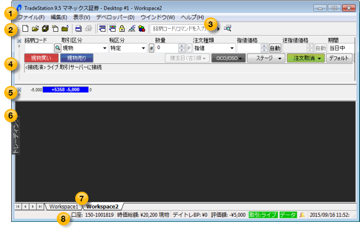Click the green データ status indicator
360x229 pixels.
(x=288, y=215)
